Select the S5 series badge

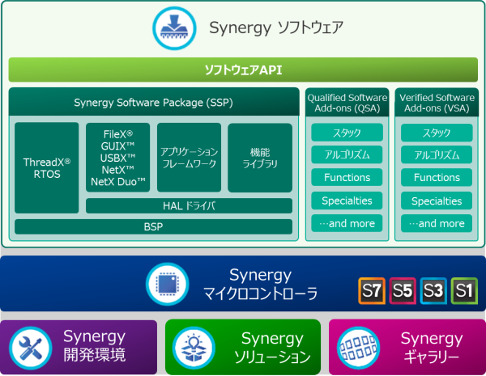point(403,289)
